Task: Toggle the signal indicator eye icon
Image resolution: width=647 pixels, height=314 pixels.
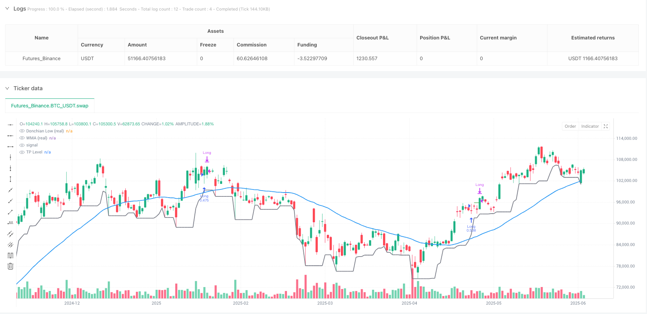Action: [22, 145]
